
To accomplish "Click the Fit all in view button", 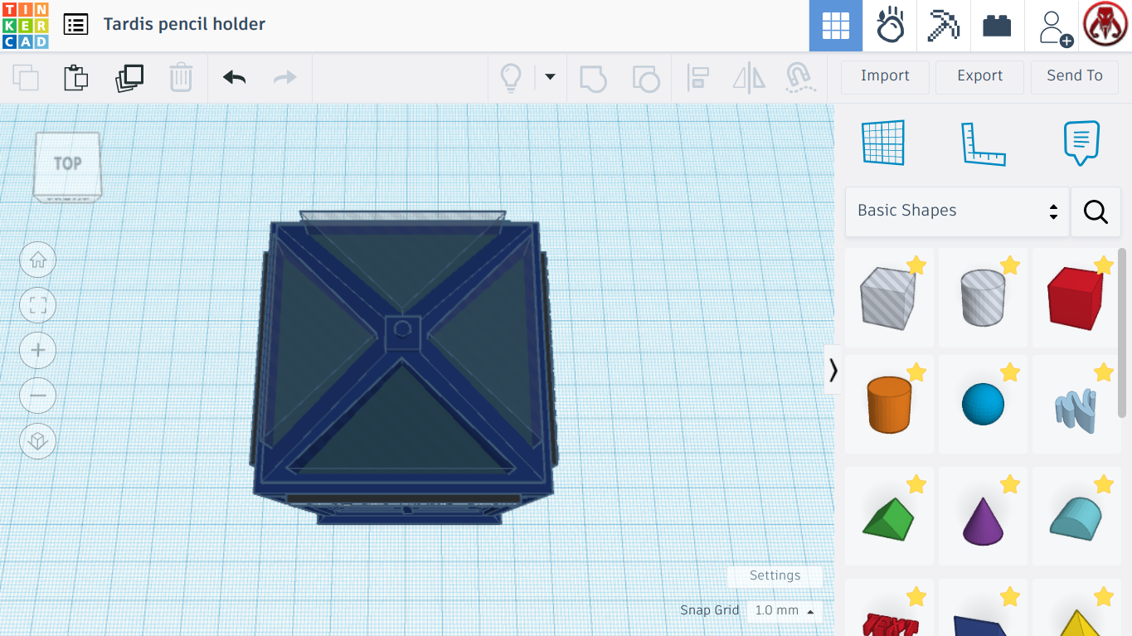I will coord(38,305).
